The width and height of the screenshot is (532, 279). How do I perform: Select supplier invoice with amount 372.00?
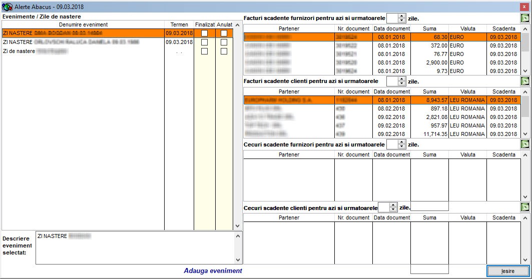point(382,45)
